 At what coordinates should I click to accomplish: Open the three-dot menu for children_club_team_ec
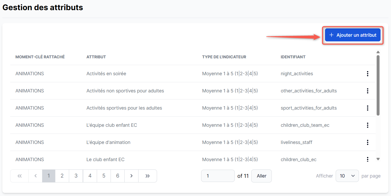pyautogui.click(x=368, y=125)
